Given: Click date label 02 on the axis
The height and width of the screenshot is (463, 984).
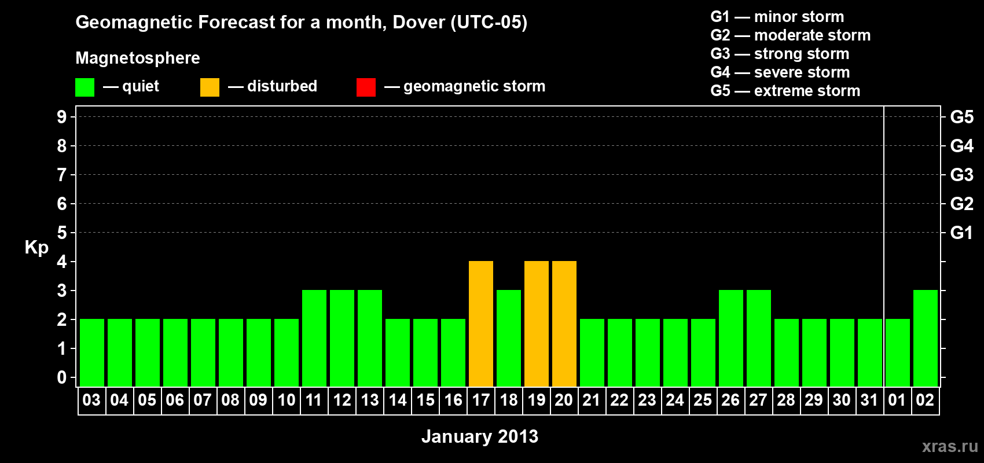Looking at the screenshot, I should click(925, 400).
